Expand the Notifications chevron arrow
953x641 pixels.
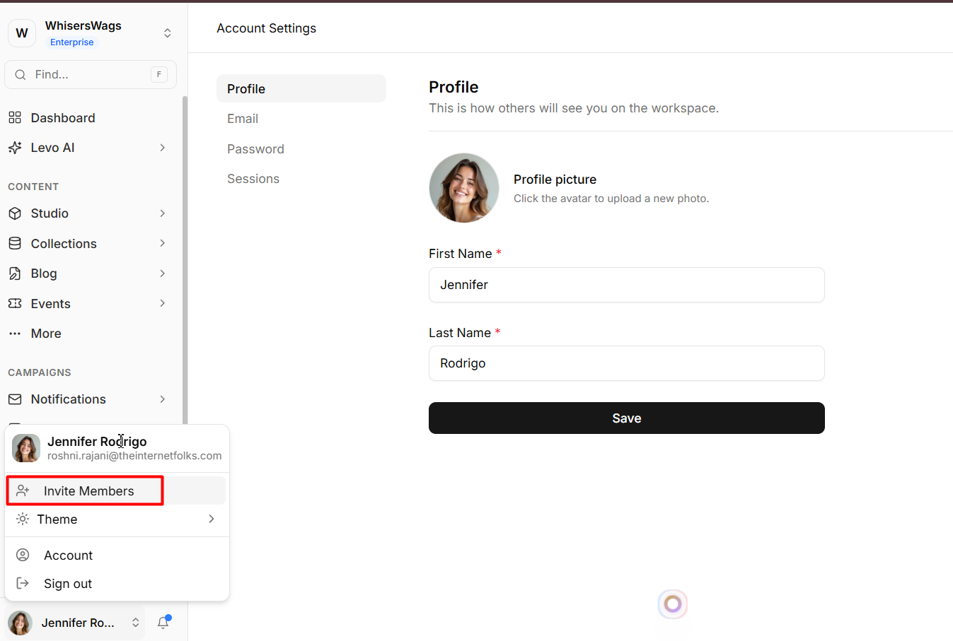[162, 399]
